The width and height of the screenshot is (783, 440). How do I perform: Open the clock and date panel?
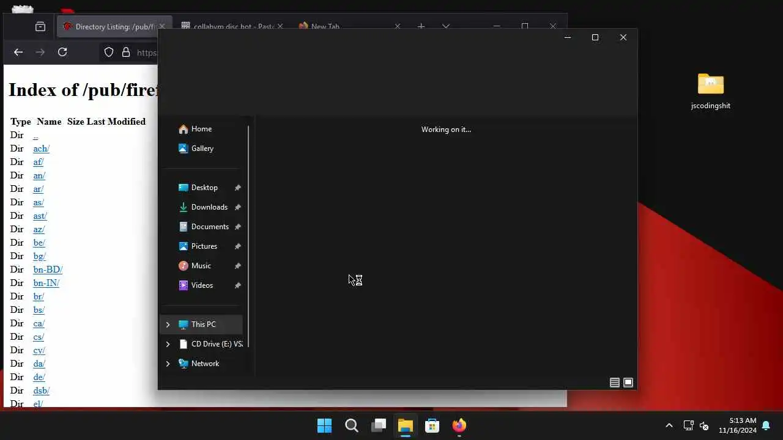[x=738, y=425]
